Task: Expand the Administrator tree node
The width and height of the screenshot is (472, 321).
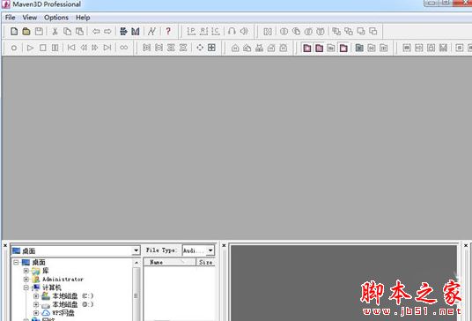Action: [26, 279]
